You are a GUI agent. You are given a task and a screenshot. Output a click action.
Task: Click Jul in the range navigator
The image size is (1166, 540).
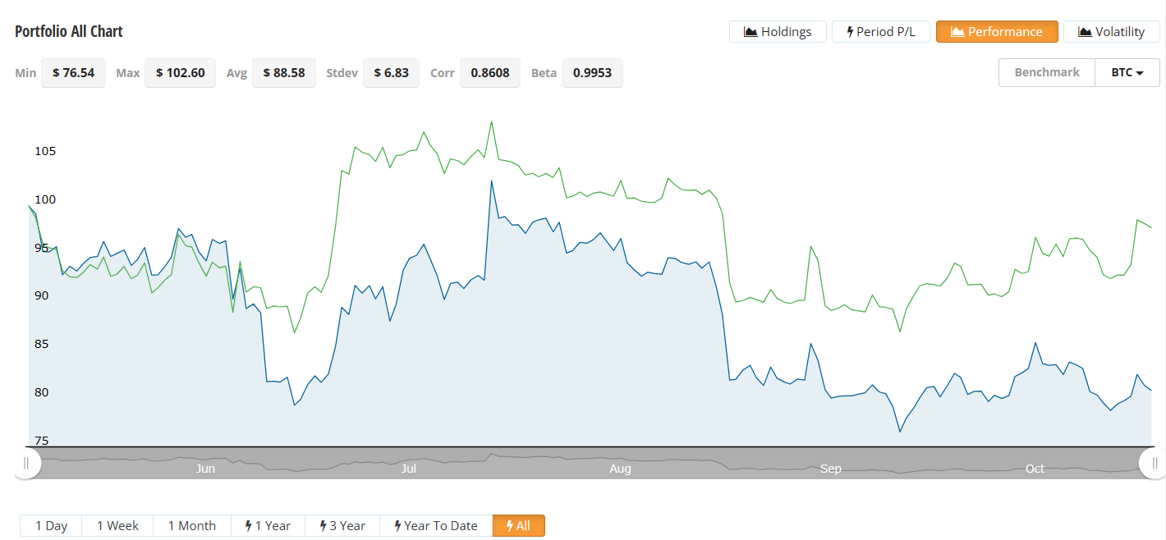(409, 469)
